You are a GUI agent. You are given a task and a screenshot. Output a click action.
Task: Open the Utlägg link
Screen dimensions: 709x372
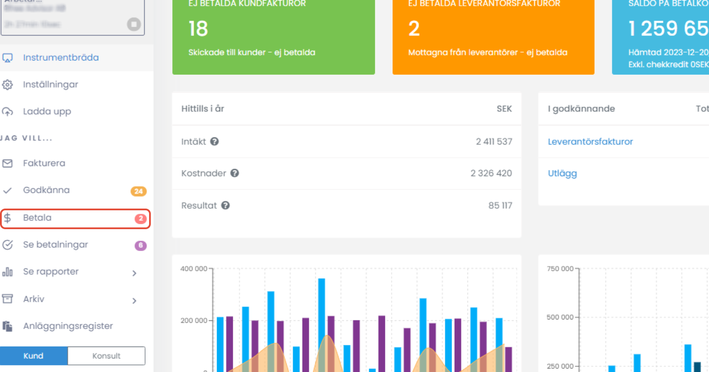(x=562, y=174)
